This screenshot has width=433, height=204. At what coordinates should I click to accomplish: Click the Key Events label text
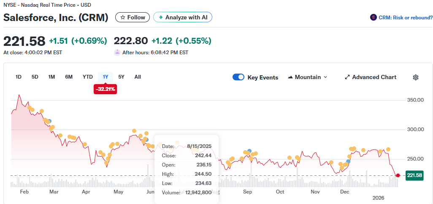263,77
